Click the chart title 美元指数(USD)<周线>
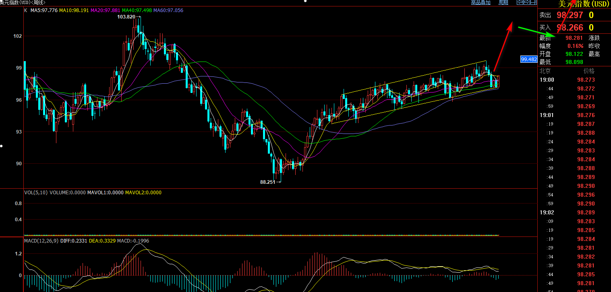 tap(23, 2)
